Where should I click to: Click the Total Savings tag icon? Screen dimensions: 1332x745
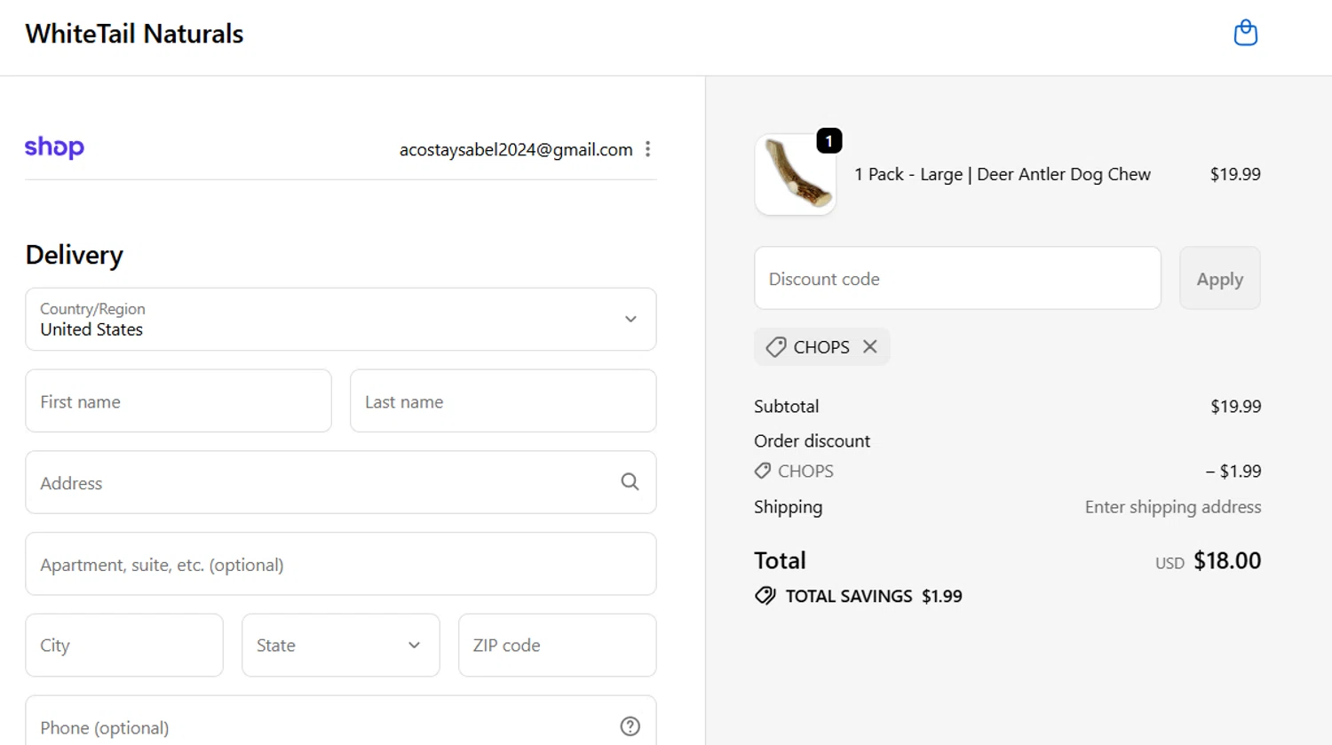(x=765, y=596)
